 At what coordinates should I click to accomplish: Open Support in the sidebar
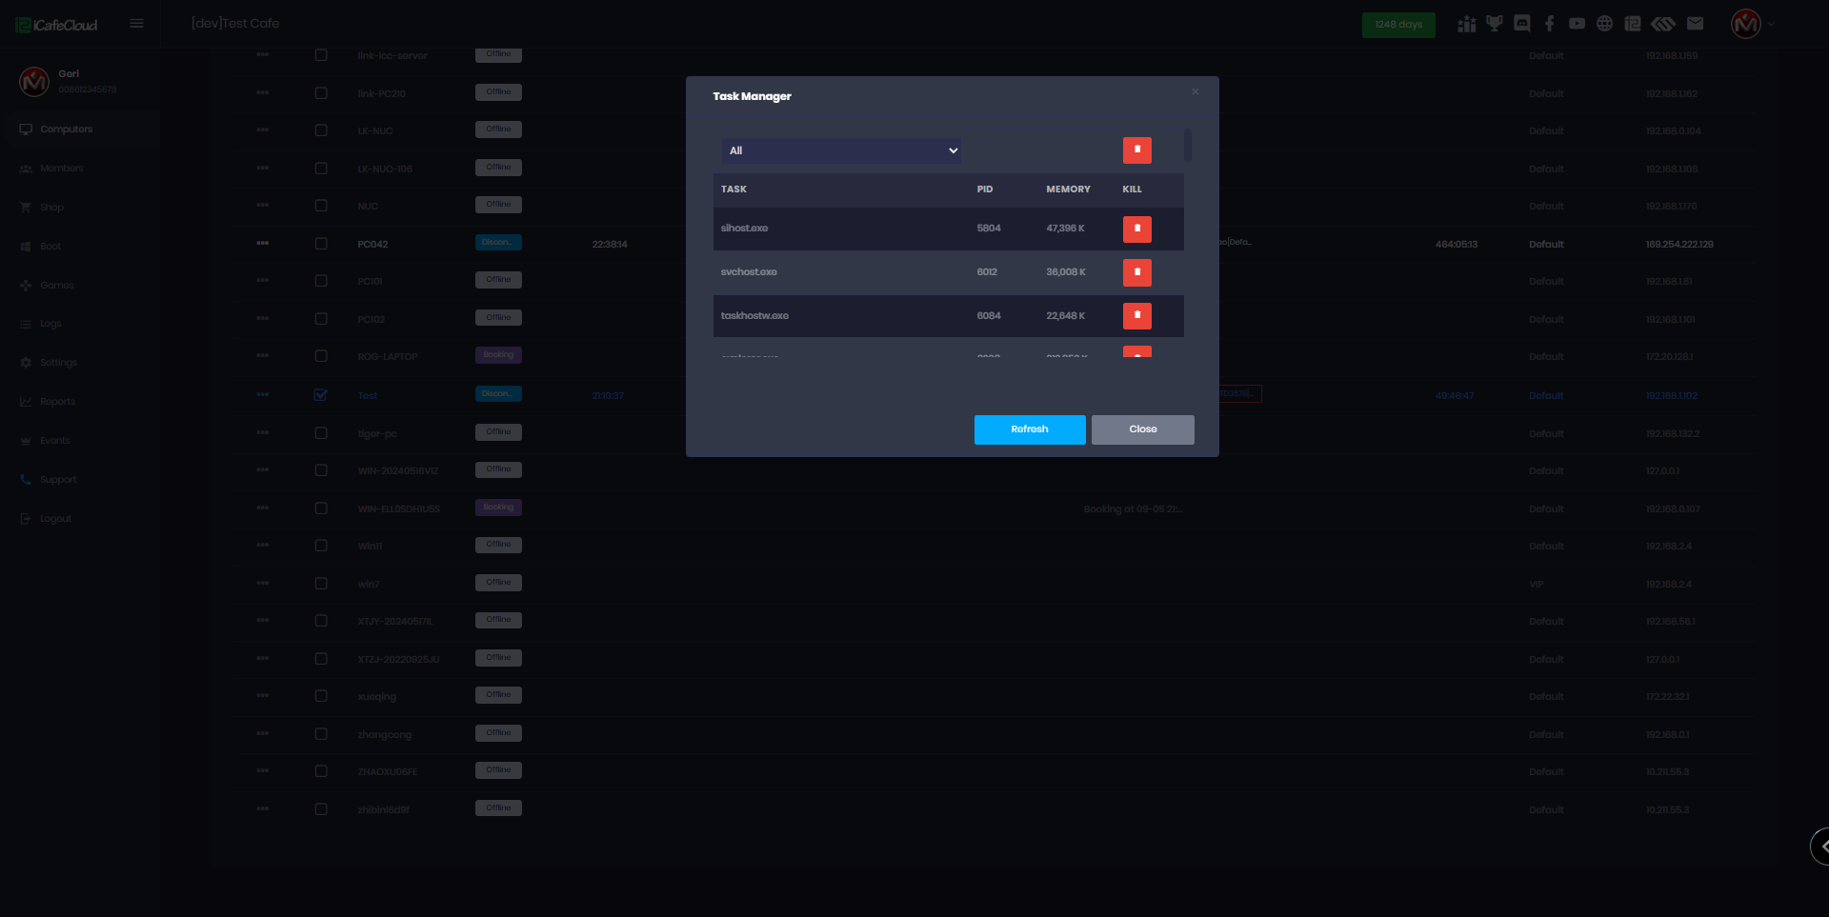[57, 480]
